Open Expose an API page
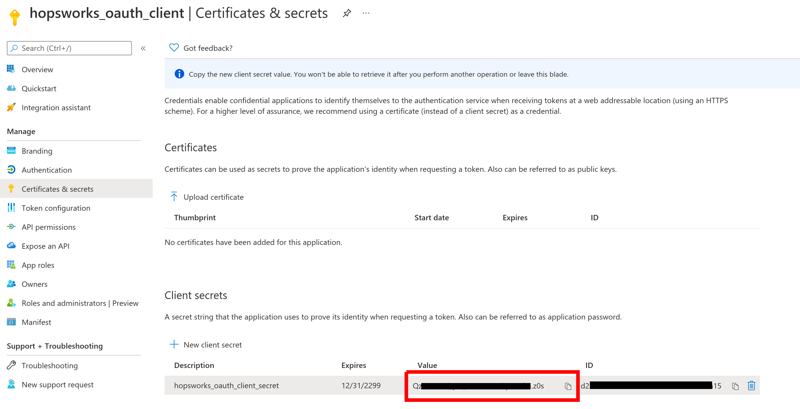 (x=45, y=246)
